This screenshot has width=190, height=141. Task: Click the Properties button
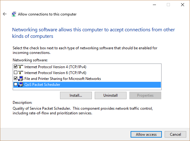145,95
